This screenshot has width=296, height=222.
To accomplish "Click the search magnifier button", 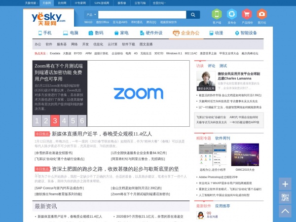I will pyautogui.click(x=193, y=14).
